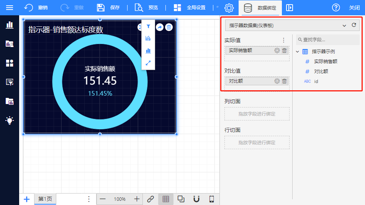Zoom in with the plus button
Screen dimensions: 365x205
pos(137,199)
